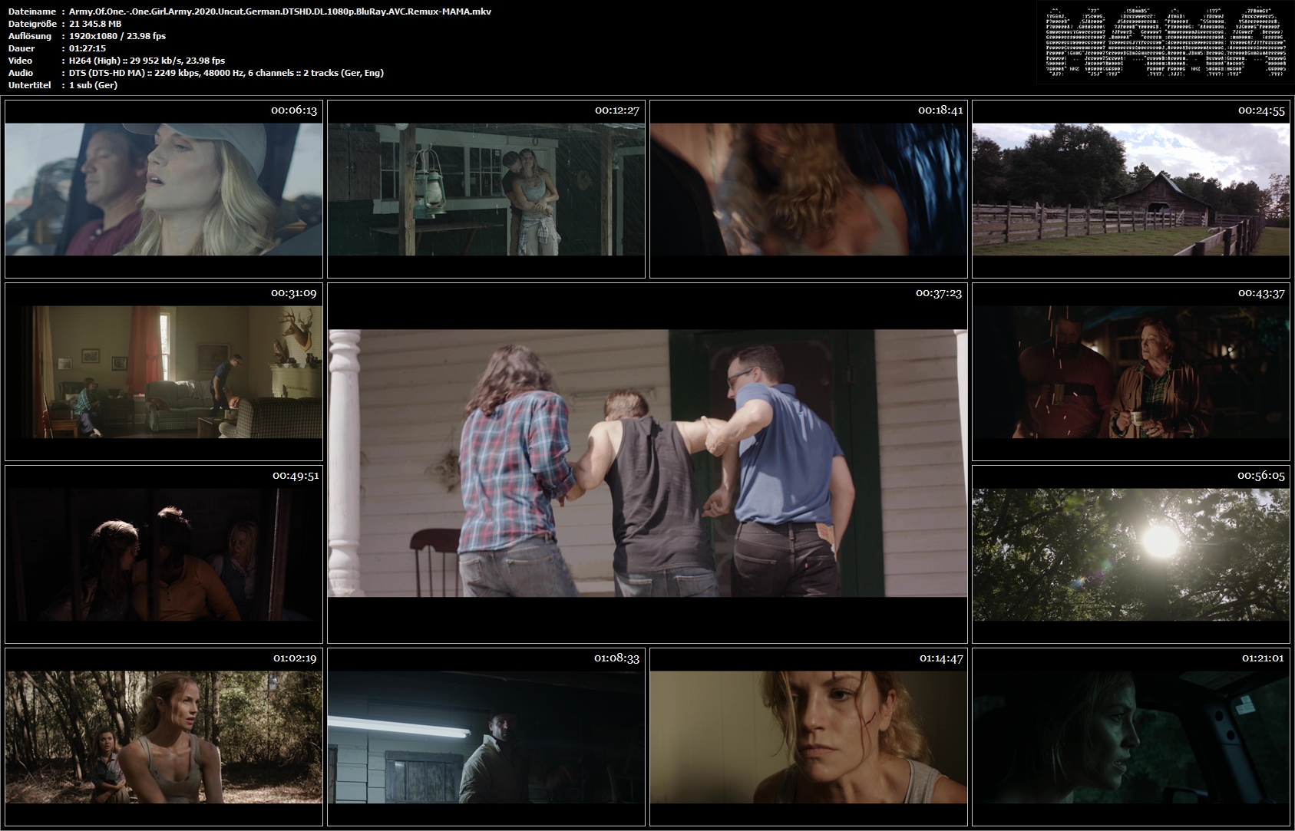The image size is (1295, 831).
Task: Open the sunlit trees frame at 00:56:05
Action: tap(1131, 554)
